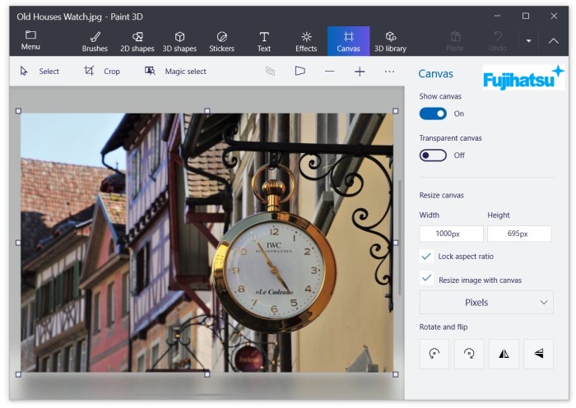This screenshot has height=408, width=576.
Task: Open the 3D library
Action: click(390, 41)
